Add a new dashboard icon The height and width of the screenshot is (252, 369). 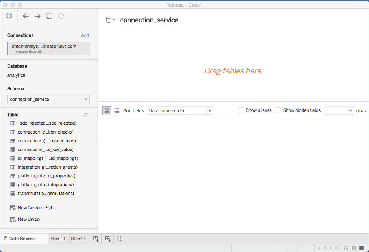[x=108, y=239]
